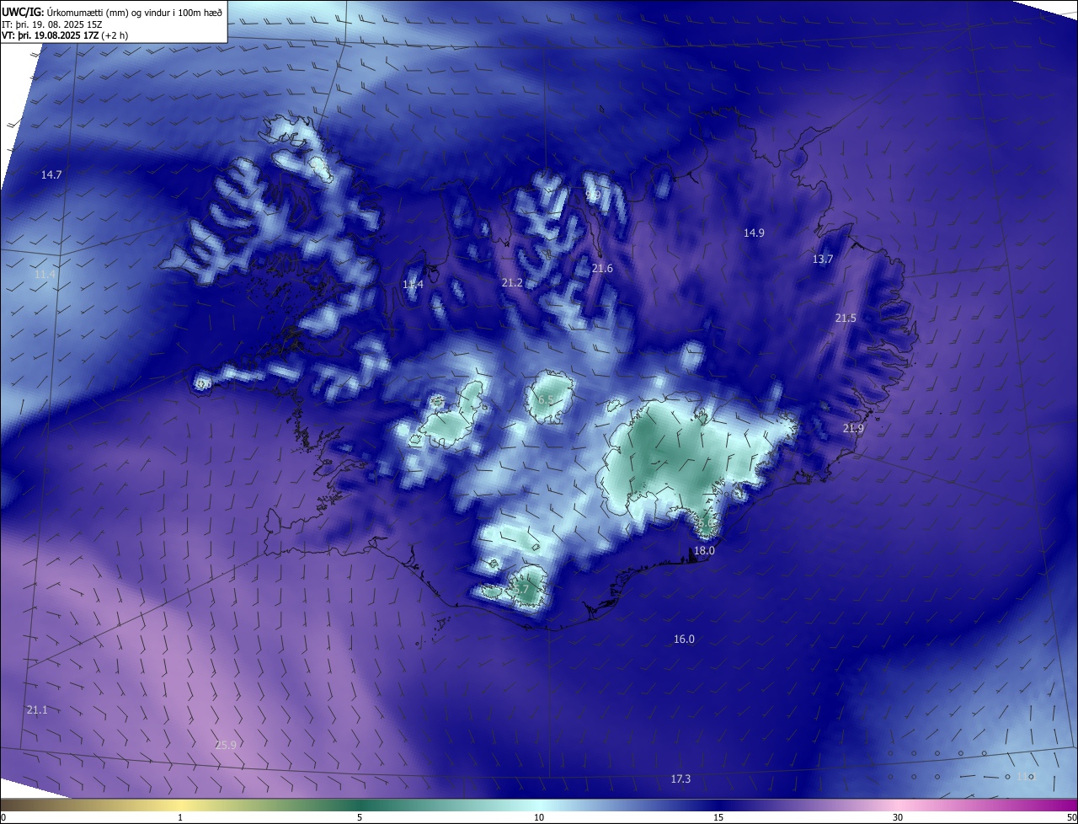The width and height of the screenshot is (1078, 824).
Task: Click the 14.7 value label on map
Action: [51, 174]
